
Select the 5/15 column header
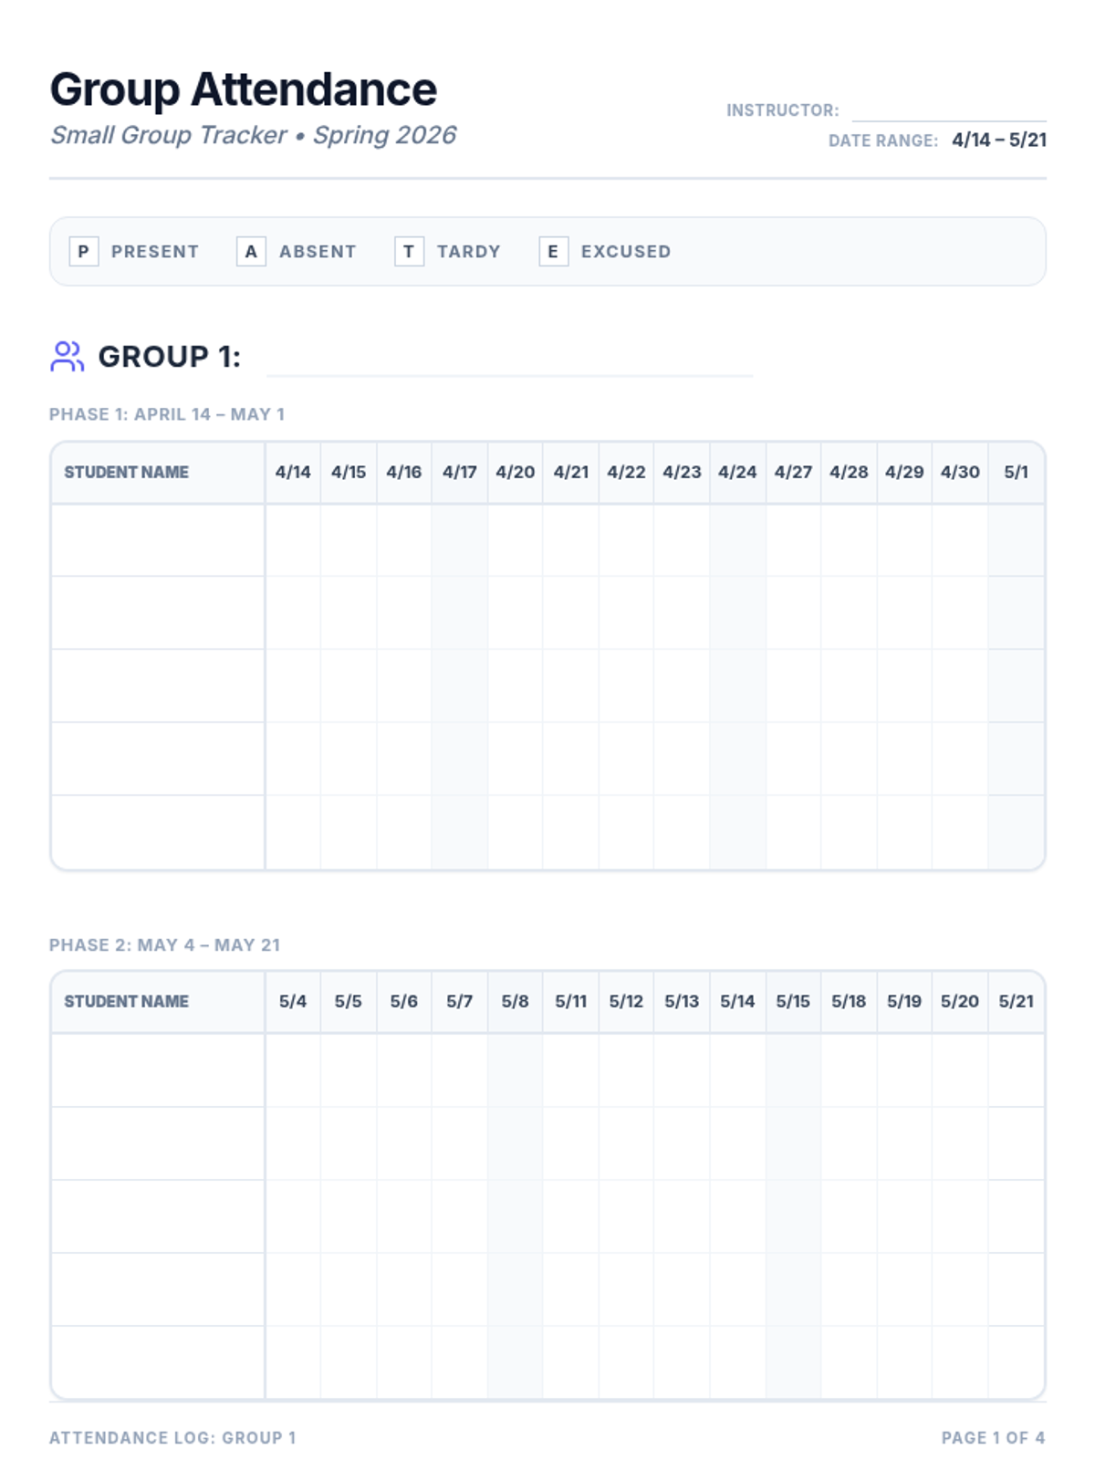(x=793, y=1002)
